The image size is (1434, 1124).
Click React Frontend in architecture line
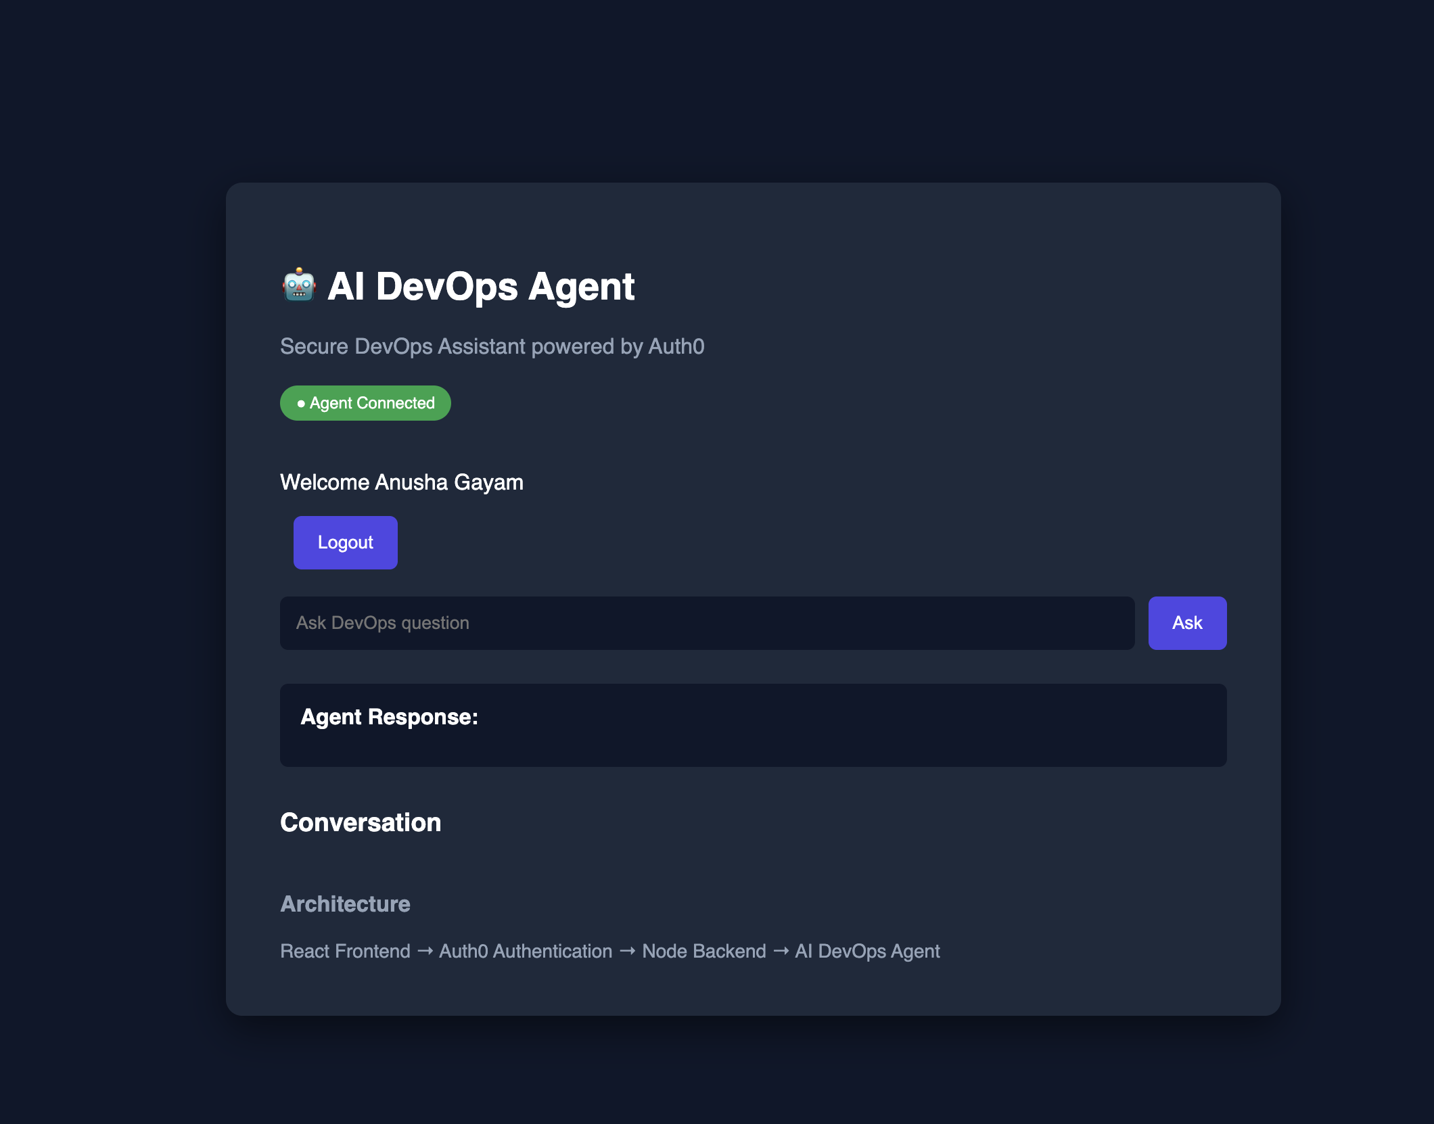coord(345,951)
